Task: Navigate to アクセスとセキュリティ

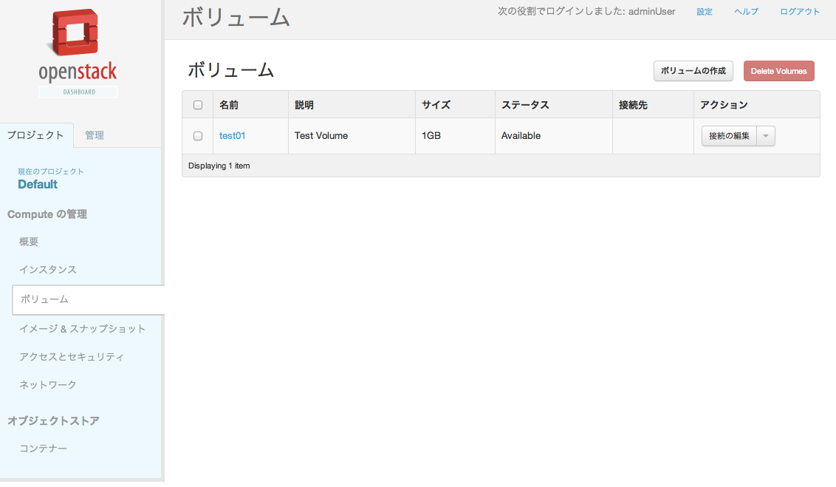Action: coord(72,357)
